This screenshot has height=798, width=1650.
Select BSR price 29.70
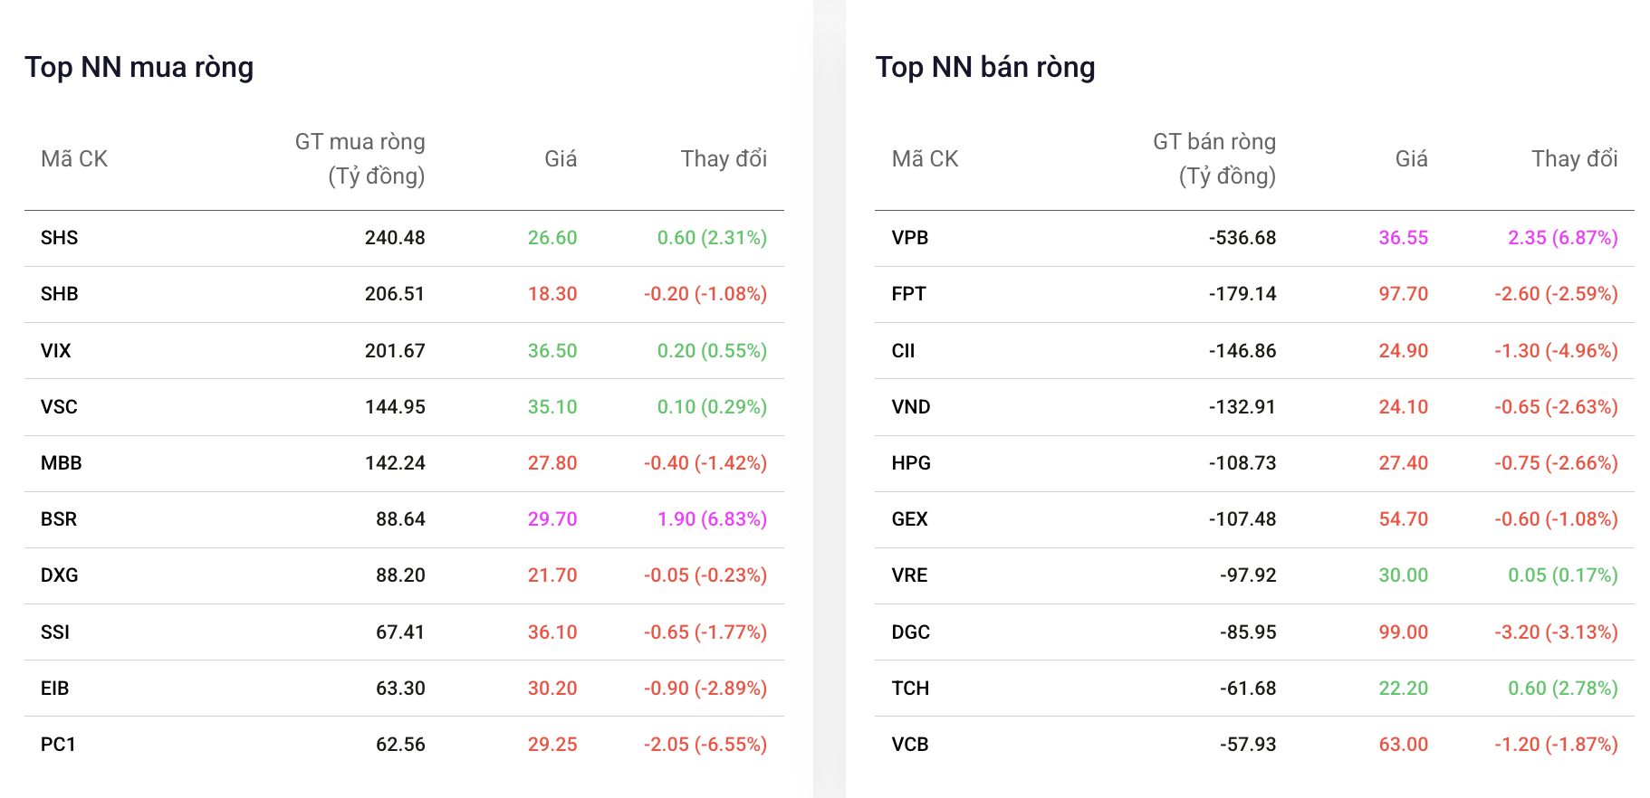point(552,519)
